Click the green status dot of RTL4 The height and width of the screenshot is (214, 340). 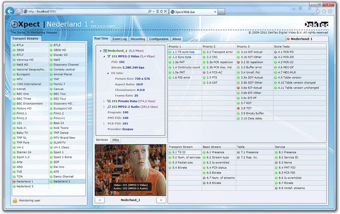[14, 45]
